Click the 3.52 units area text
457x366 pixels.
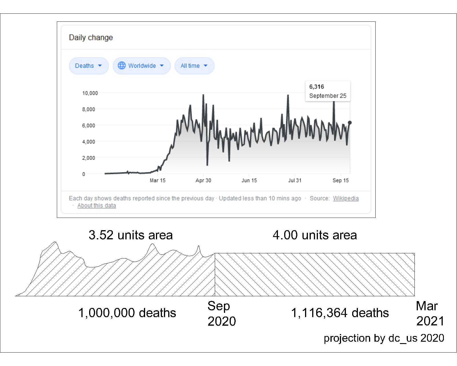coord(131,235)
